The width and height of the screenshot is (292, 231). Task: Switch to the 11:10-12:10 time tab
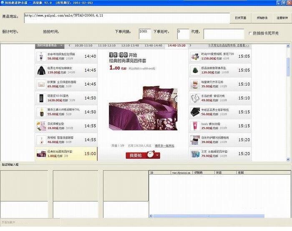107,46
